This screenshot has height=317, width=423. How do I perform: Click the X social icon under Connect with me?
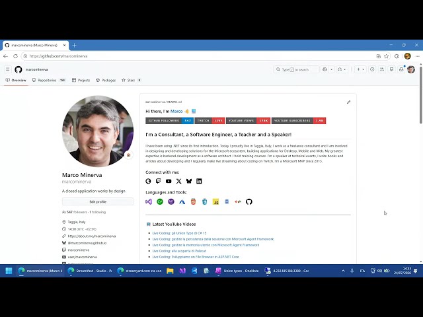click(178, 181)
